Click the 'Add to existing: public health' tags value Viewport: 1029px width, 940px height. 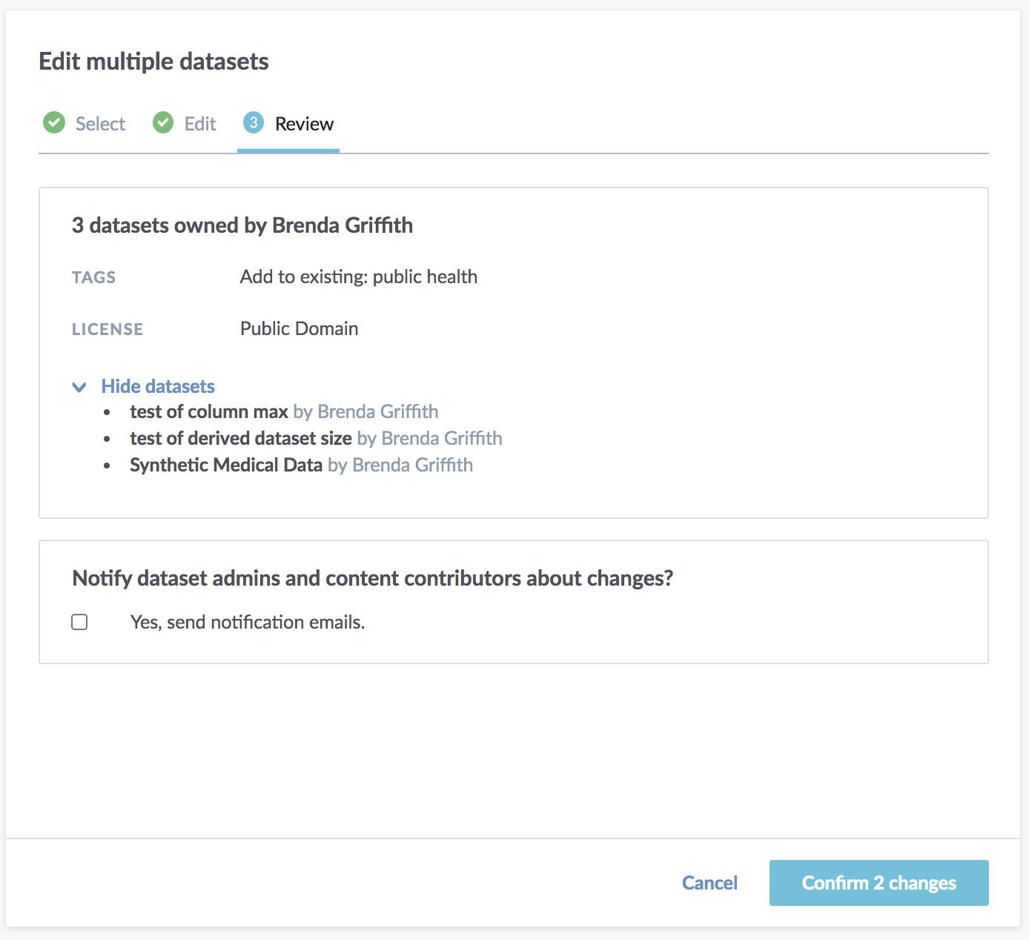tap(359, 277)
